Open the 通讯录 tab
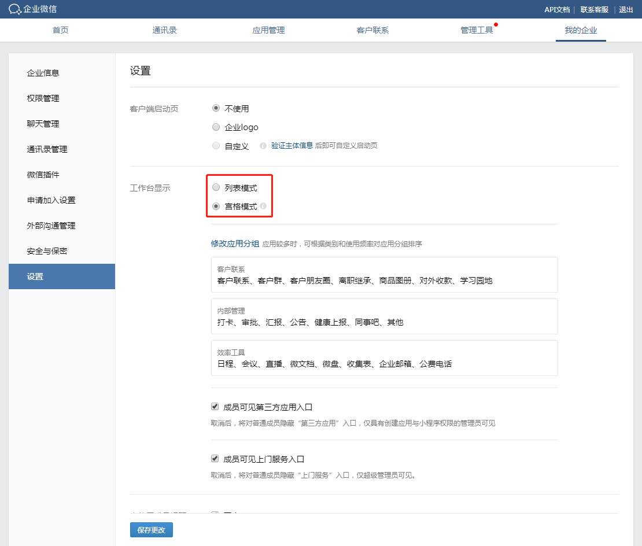Viewport: 642px width, 546px height. click(x=164, y=30)
